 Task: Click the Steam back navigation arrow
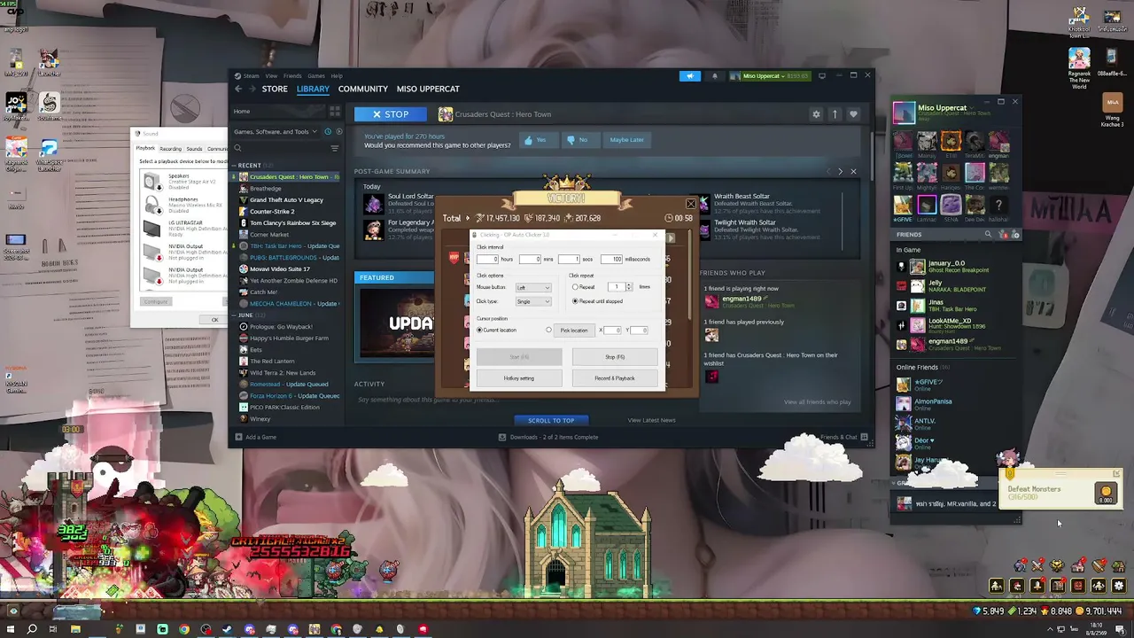[238, 89]
